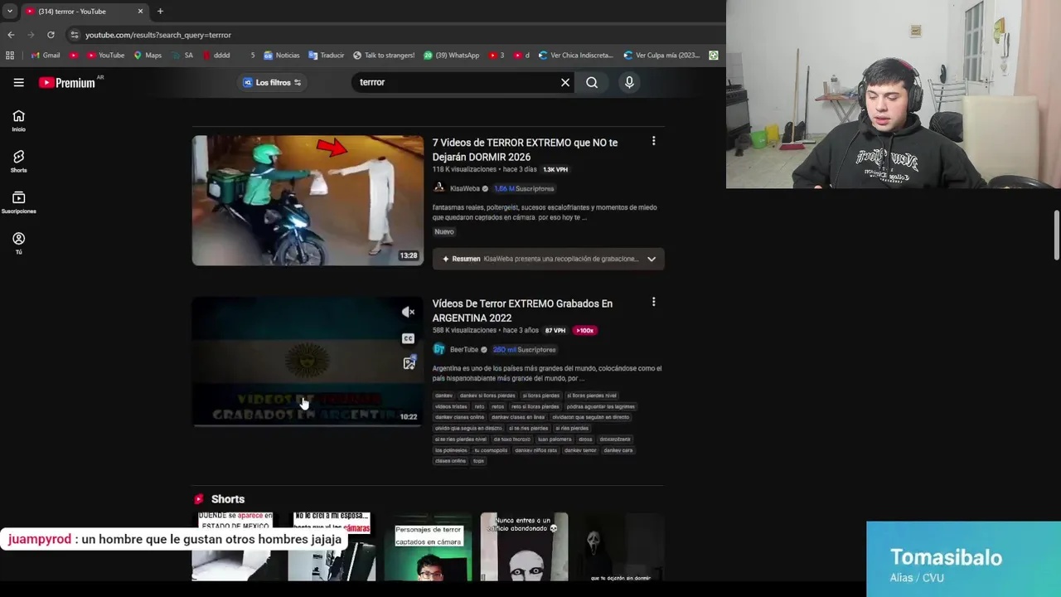Reload the page

(51, 35)
